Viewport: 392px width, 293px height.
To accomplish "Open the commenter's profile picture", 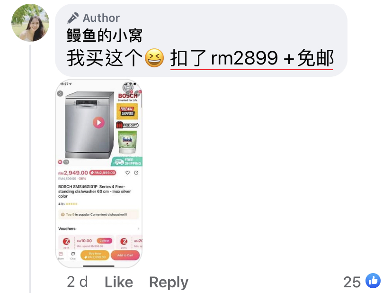I will click(x=30, y=23).
